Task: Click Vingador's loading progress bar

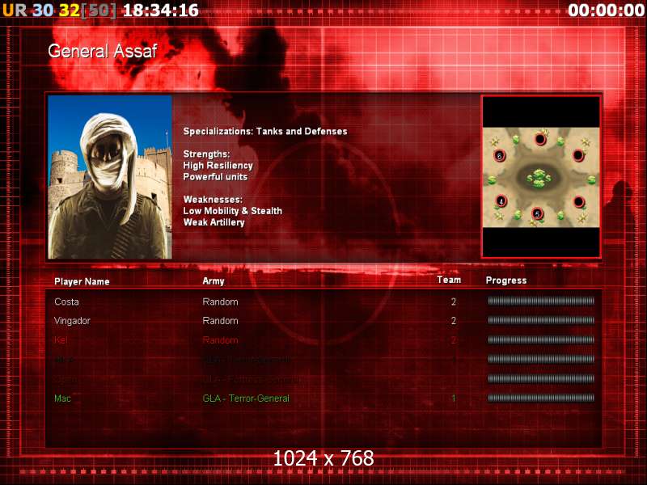Action: point(541,320)
